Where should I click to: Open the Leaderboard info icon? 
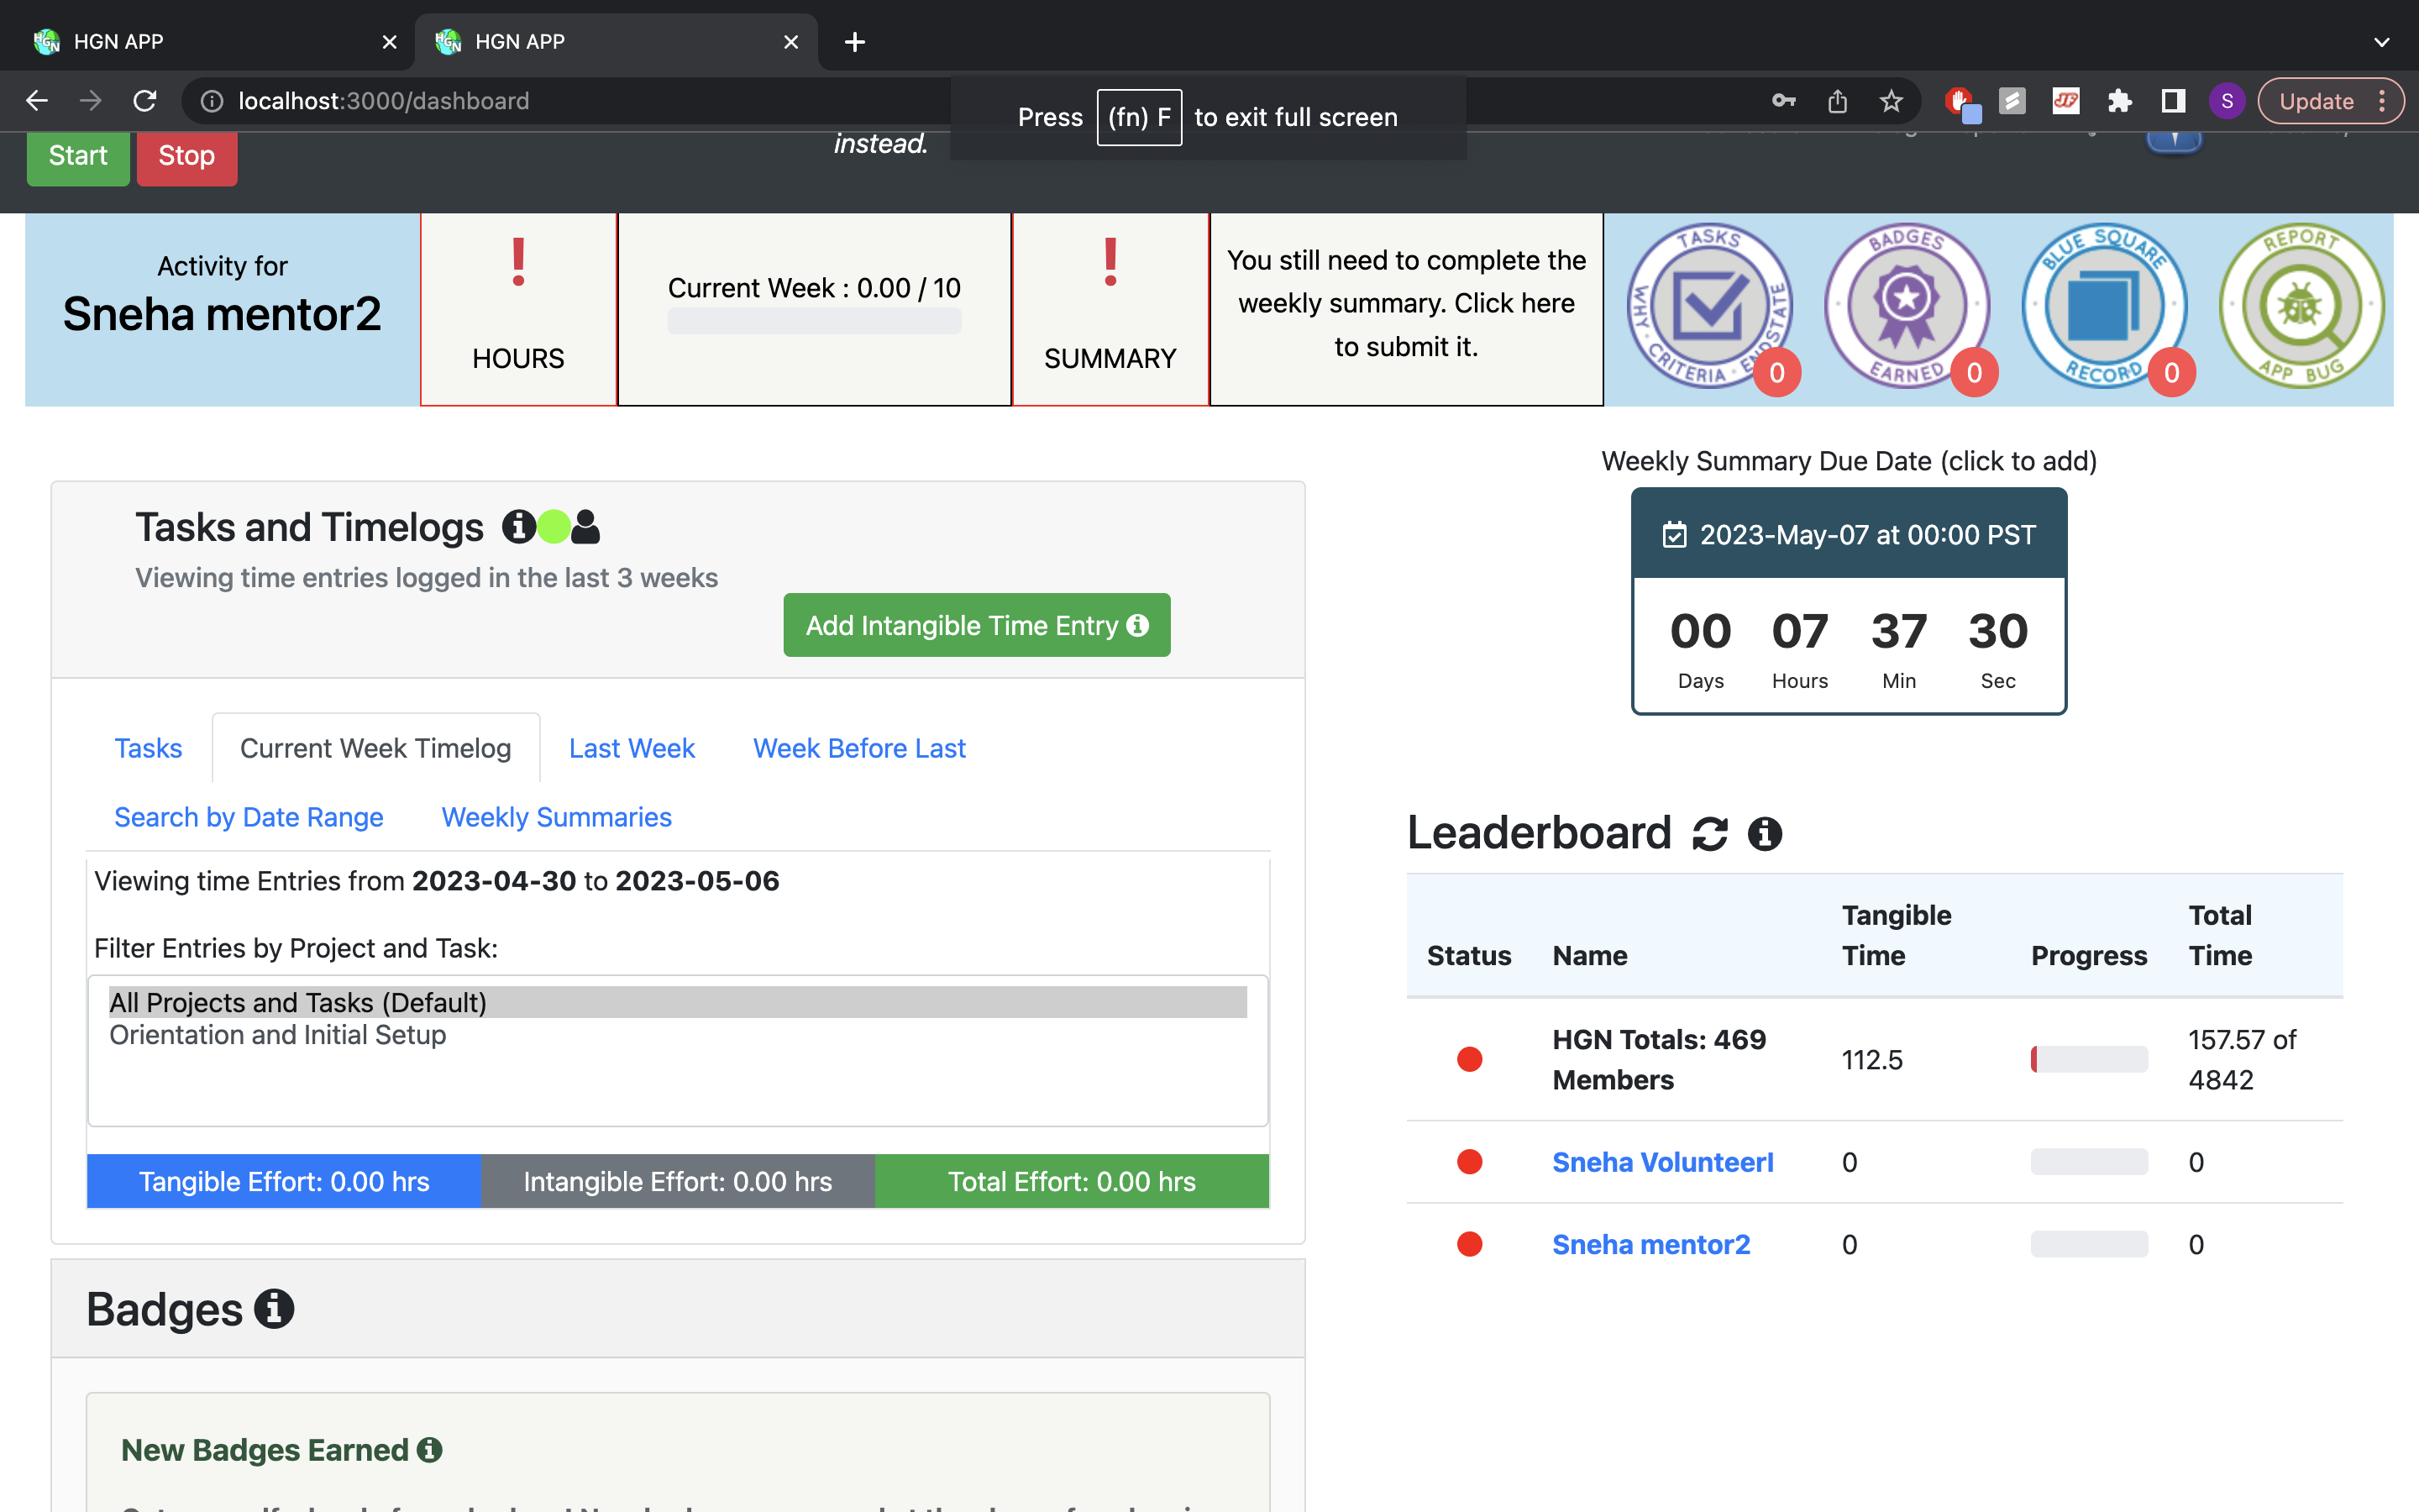point(1764,833)
